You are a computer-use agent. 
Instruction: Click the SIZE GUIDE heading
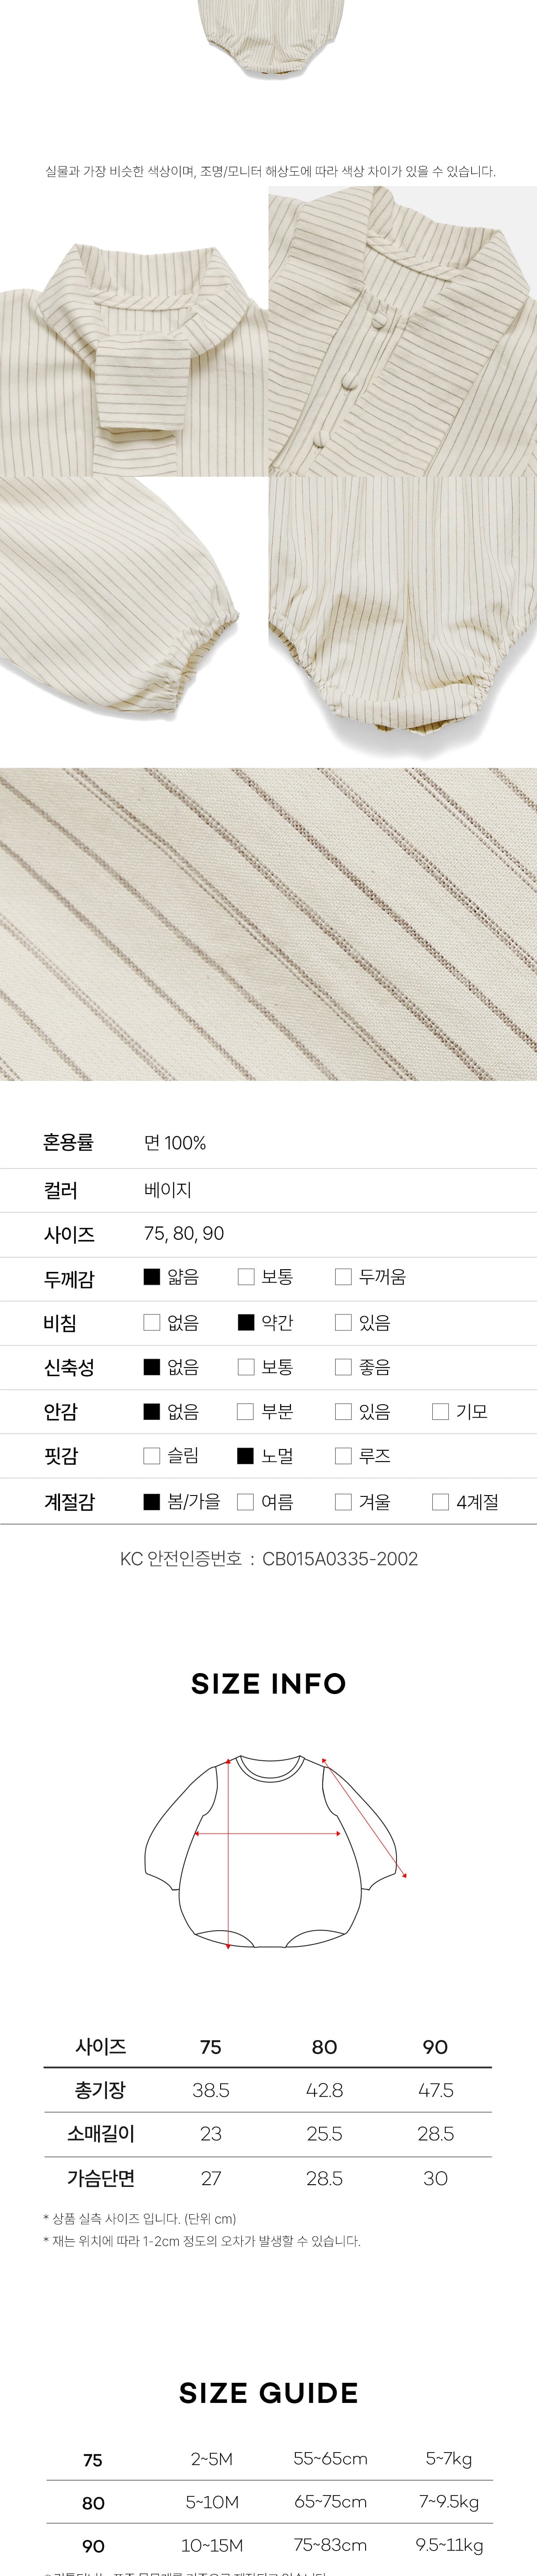268,2393
